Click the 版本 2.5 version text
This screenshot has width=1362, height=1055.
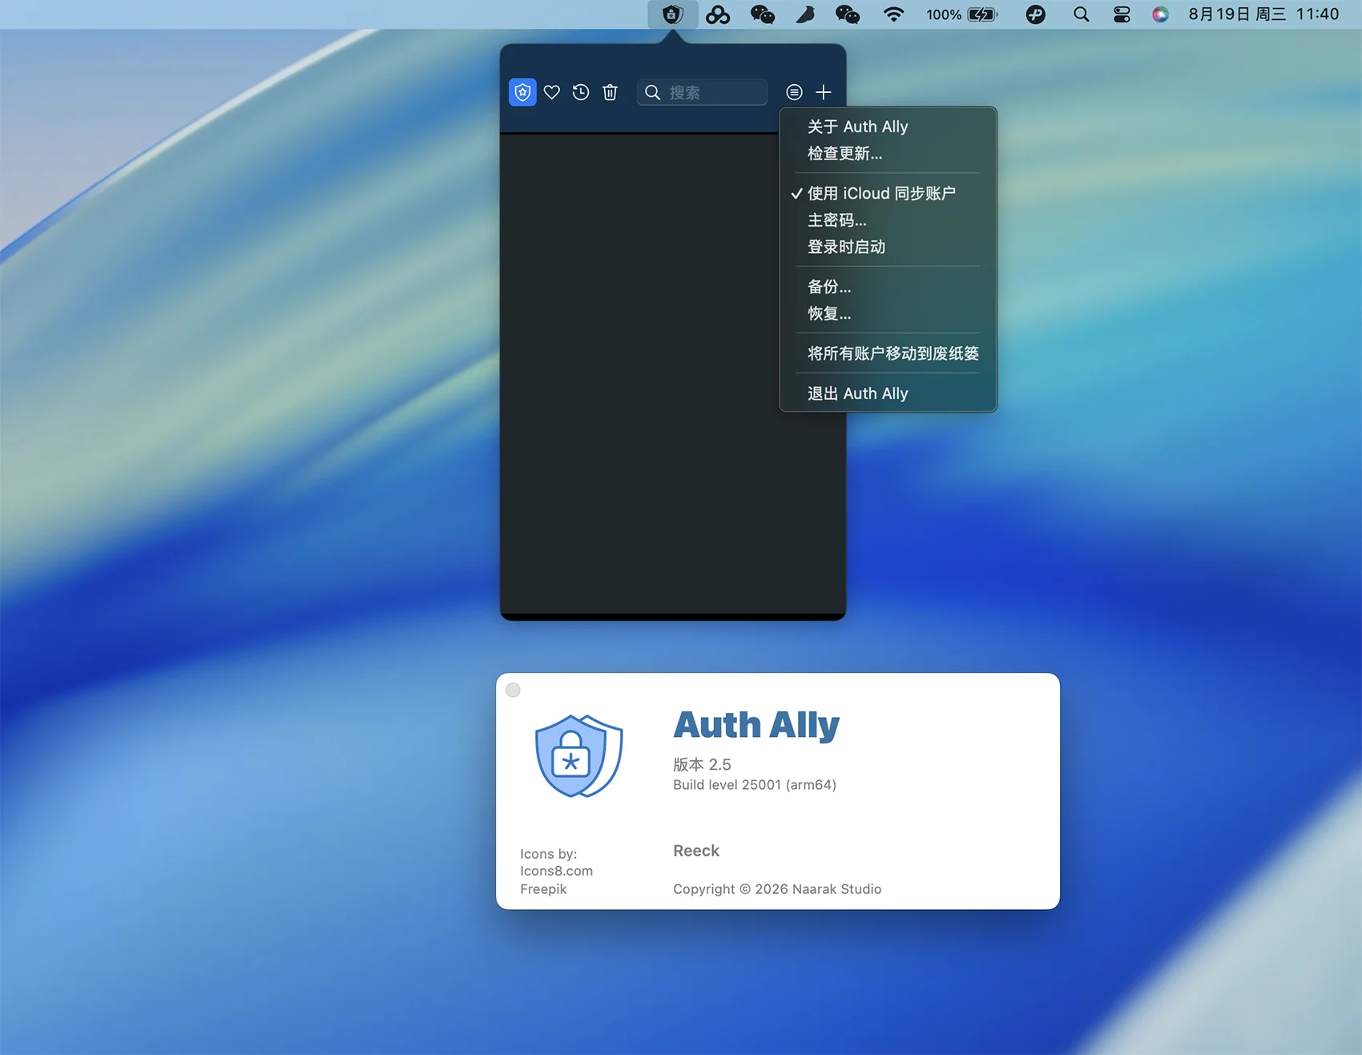702,764
